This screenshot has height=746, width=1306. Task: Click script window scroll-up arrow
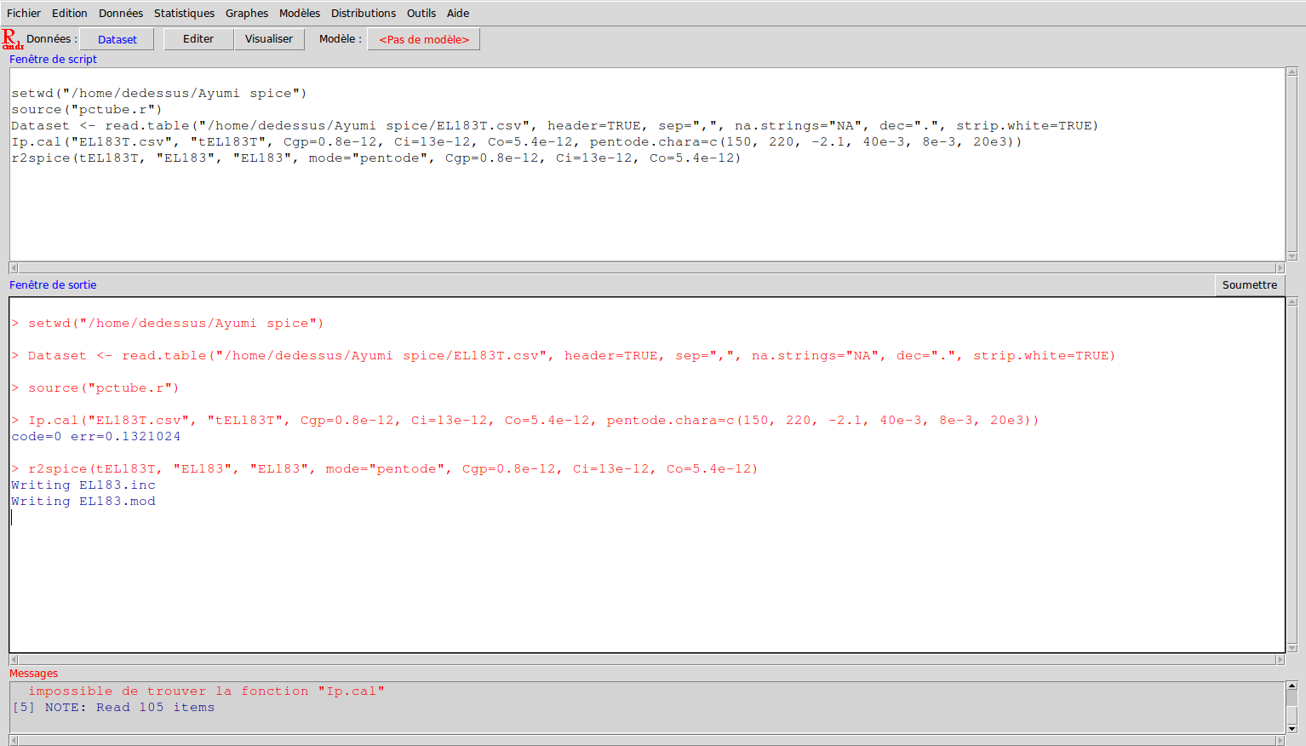click(x=1292, y=72)
